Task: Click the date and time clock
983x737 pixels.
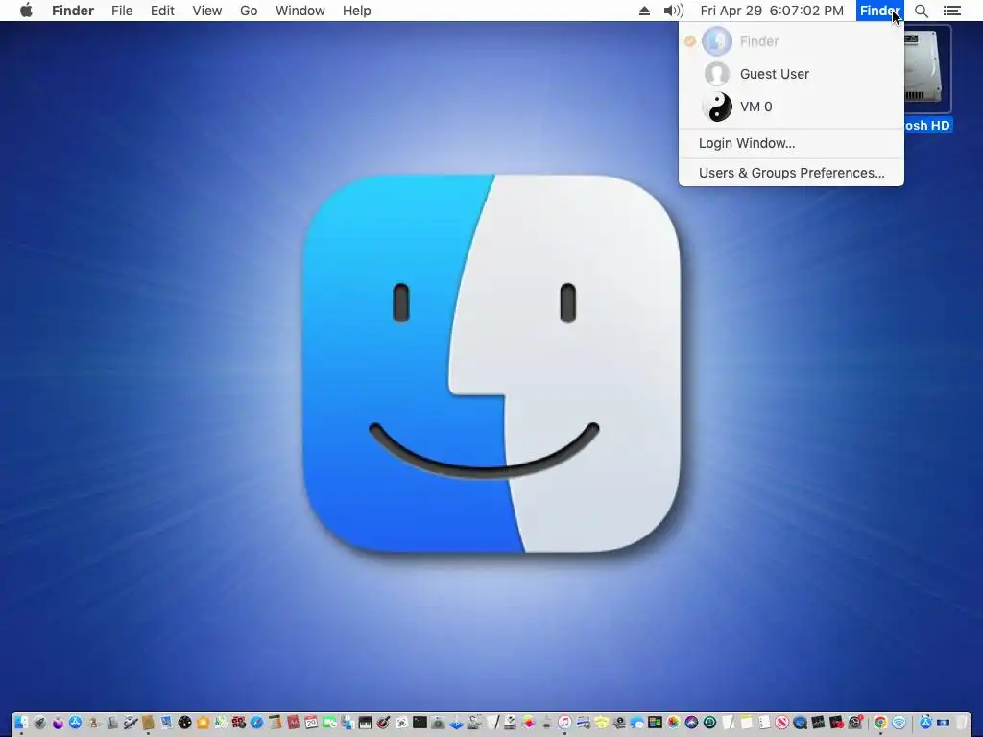Action: coord(772,11)
